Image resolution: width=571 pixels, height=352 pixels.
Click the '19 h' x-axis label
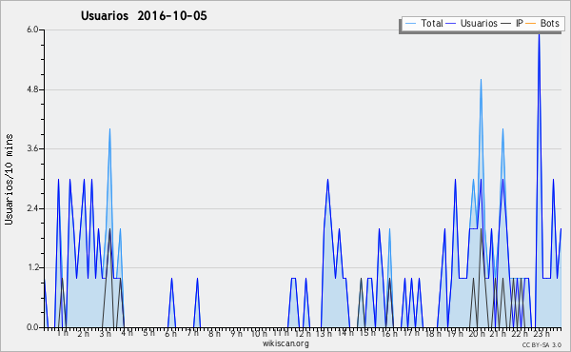click(455, 333)
